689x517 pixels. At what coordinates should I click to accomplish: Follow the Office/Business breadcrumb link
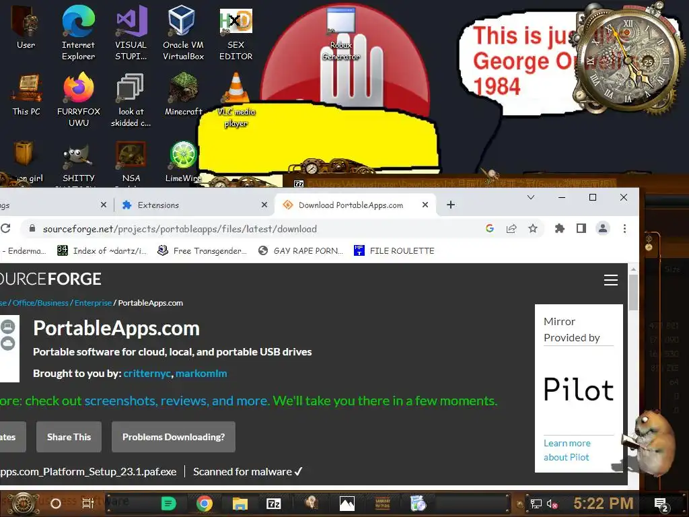40,303
